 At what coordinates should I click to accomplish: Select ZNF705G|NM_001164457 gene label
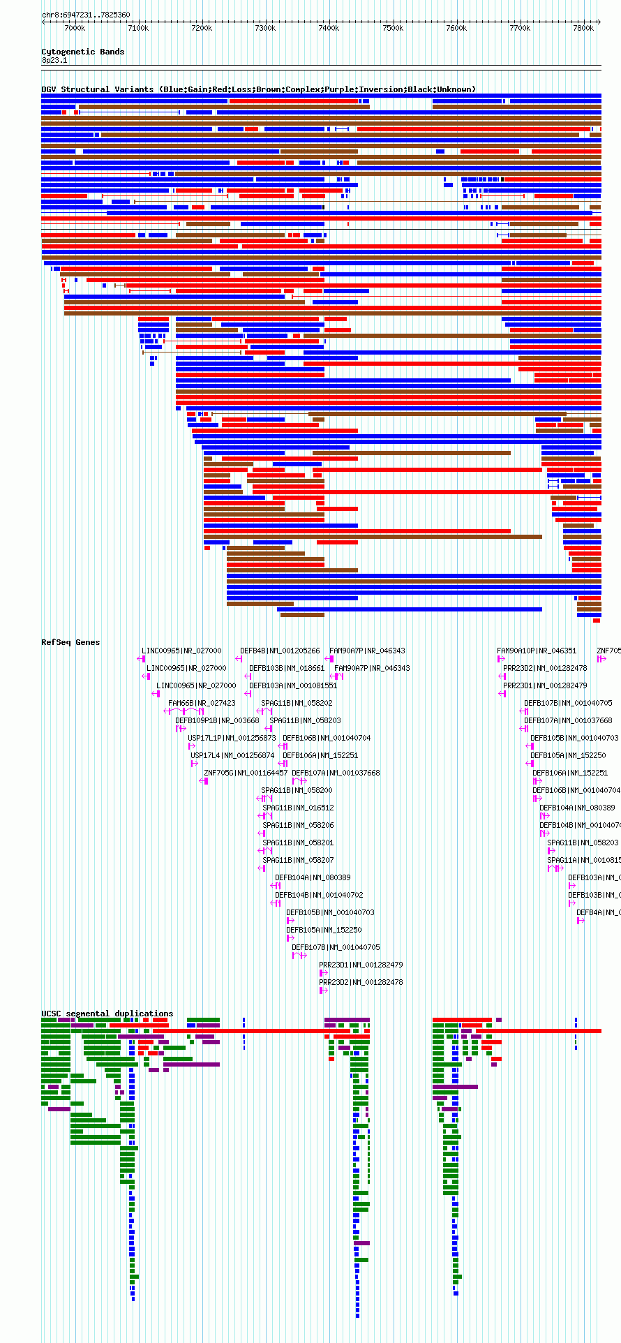[x=246, y=773]
